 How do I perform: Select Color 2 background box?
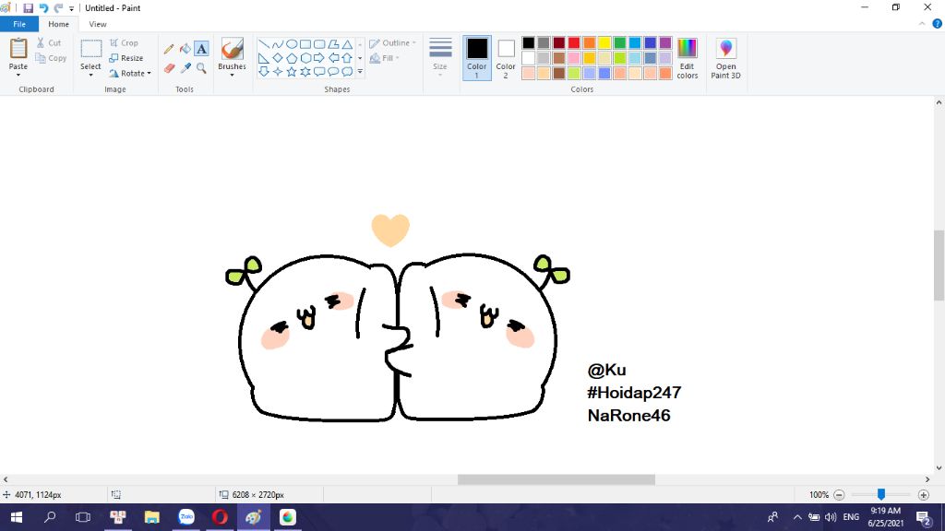(x=506, y=58)
